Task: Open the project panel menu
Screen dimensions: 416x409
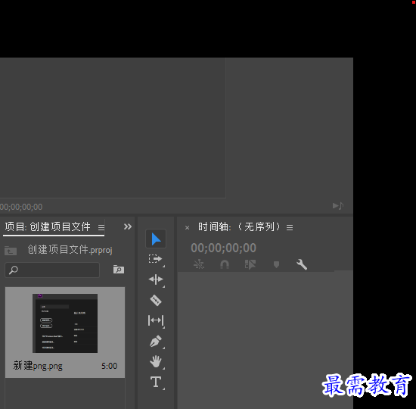Action: 101,227
